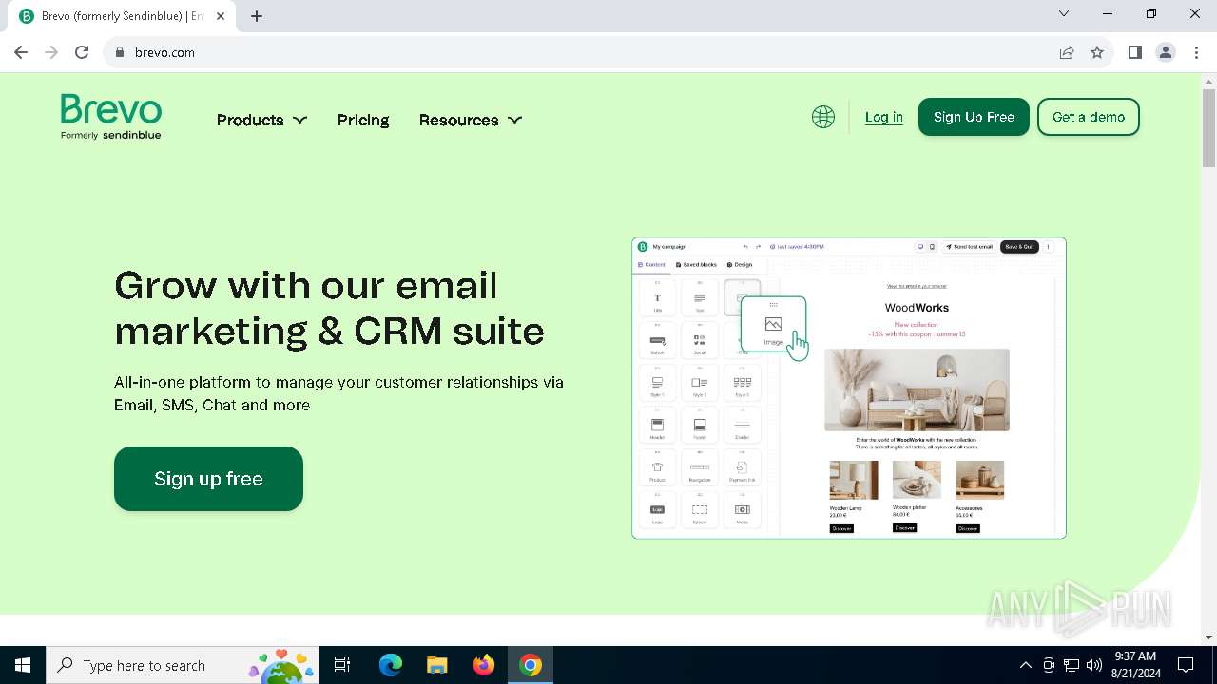Open the tab search chevron
Screen dimensions: 1217x684
(x=1064, y=13)
